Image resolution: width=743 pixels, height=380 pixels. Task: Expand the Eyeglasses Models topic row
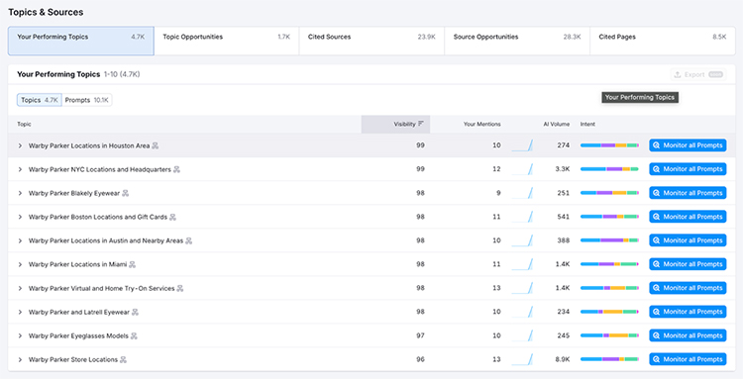(x=20, y=336)
